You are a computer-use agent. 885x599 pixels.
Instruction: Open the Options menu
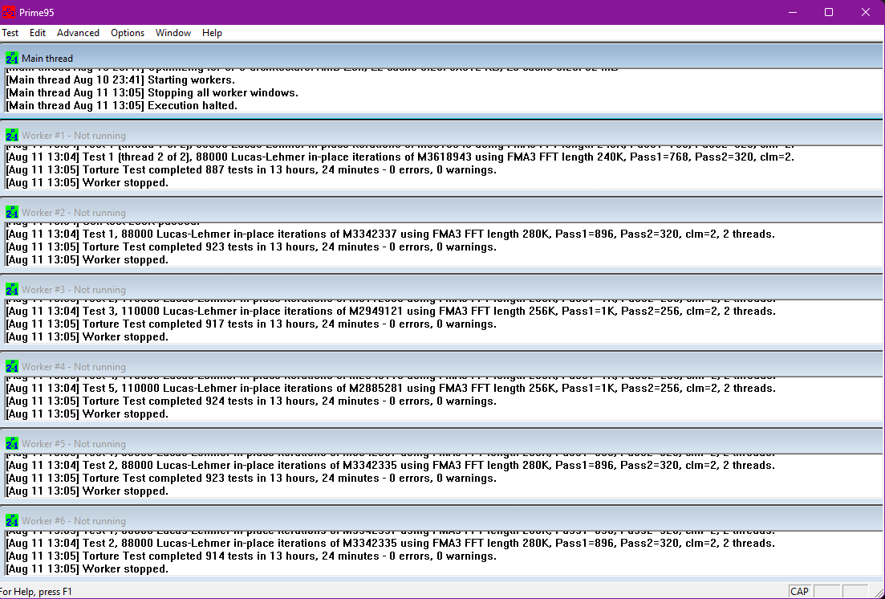(128, 33)
